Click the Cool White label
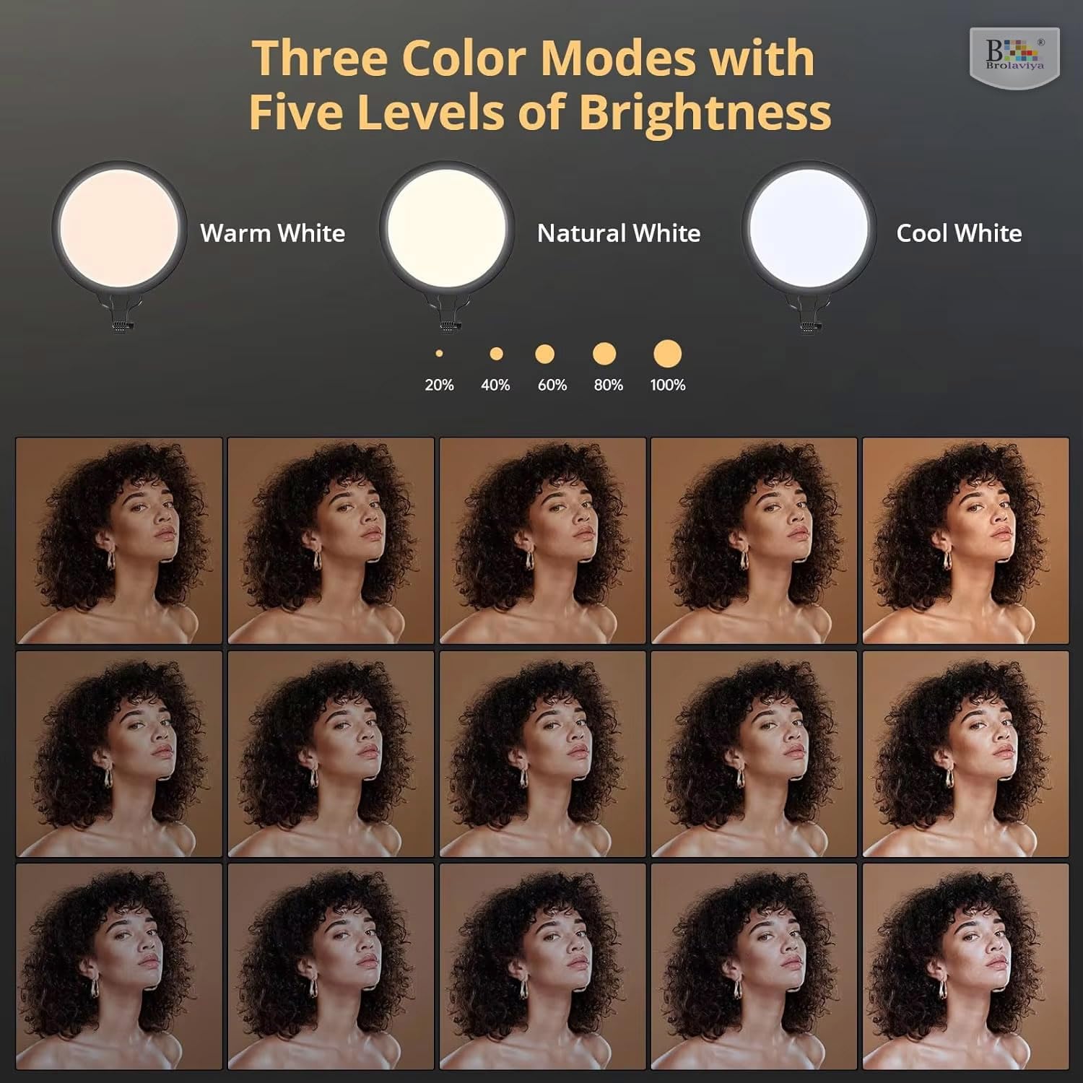 point(959,233)
